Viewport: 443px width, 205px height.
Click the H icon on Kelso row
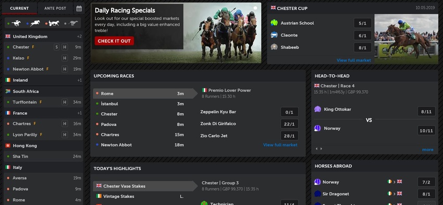pos(65,58)
